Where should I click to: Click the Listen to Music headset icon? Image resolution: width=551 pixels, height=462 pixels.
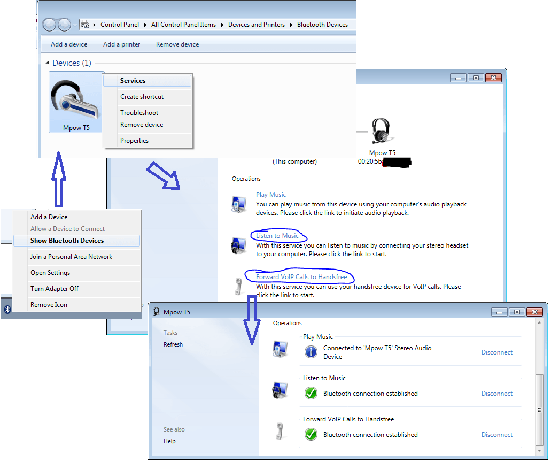(x=238, y=244)
